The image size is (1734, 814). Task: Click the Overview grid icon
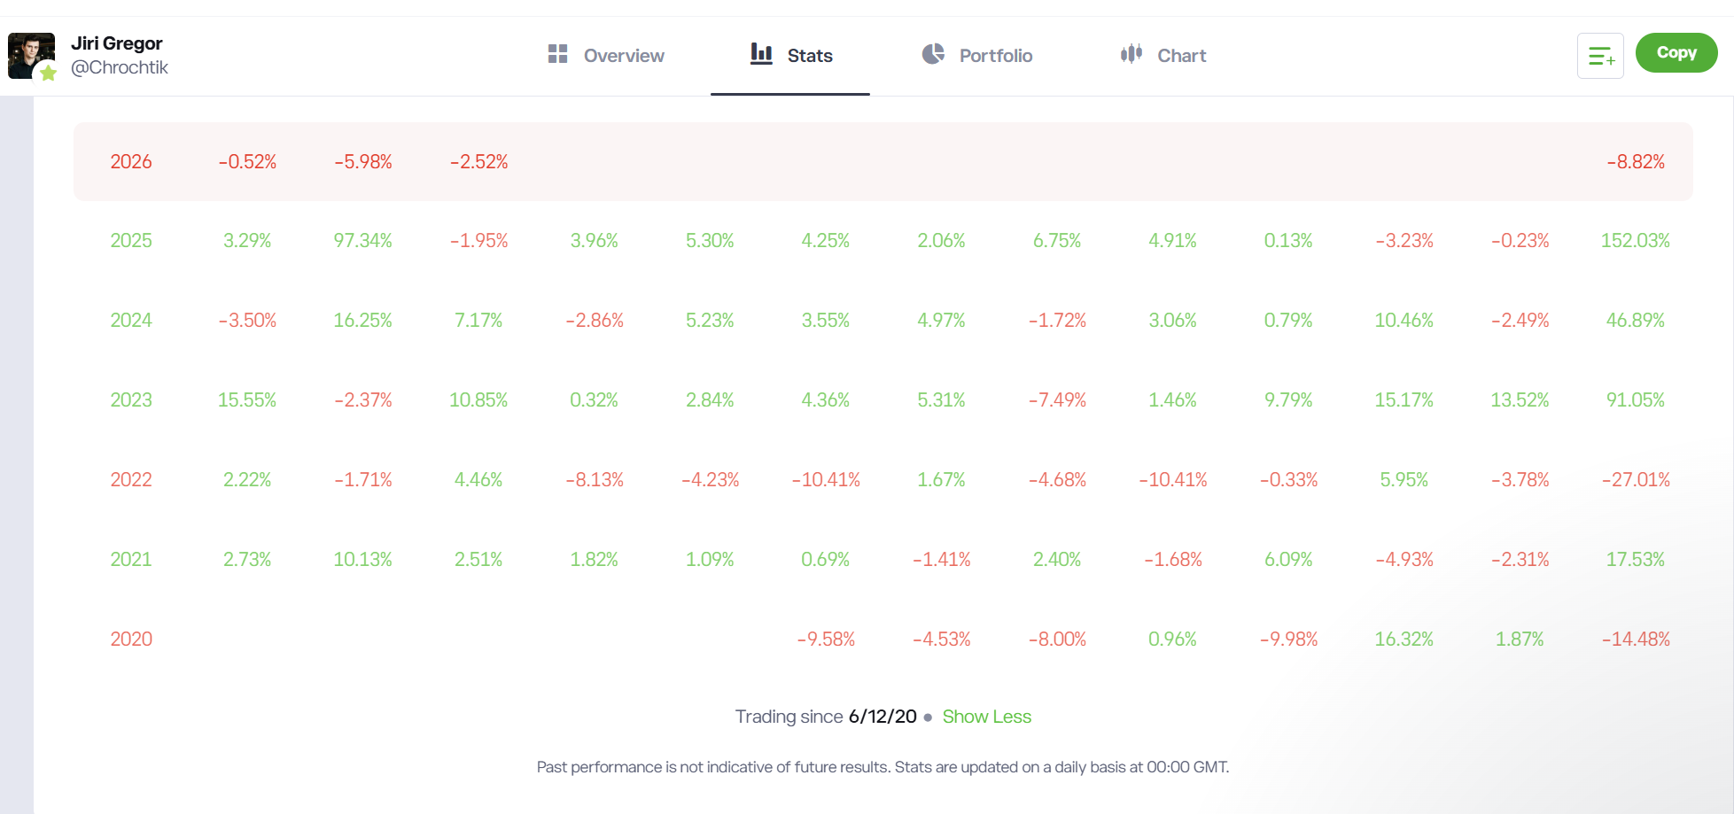[557, 54]
